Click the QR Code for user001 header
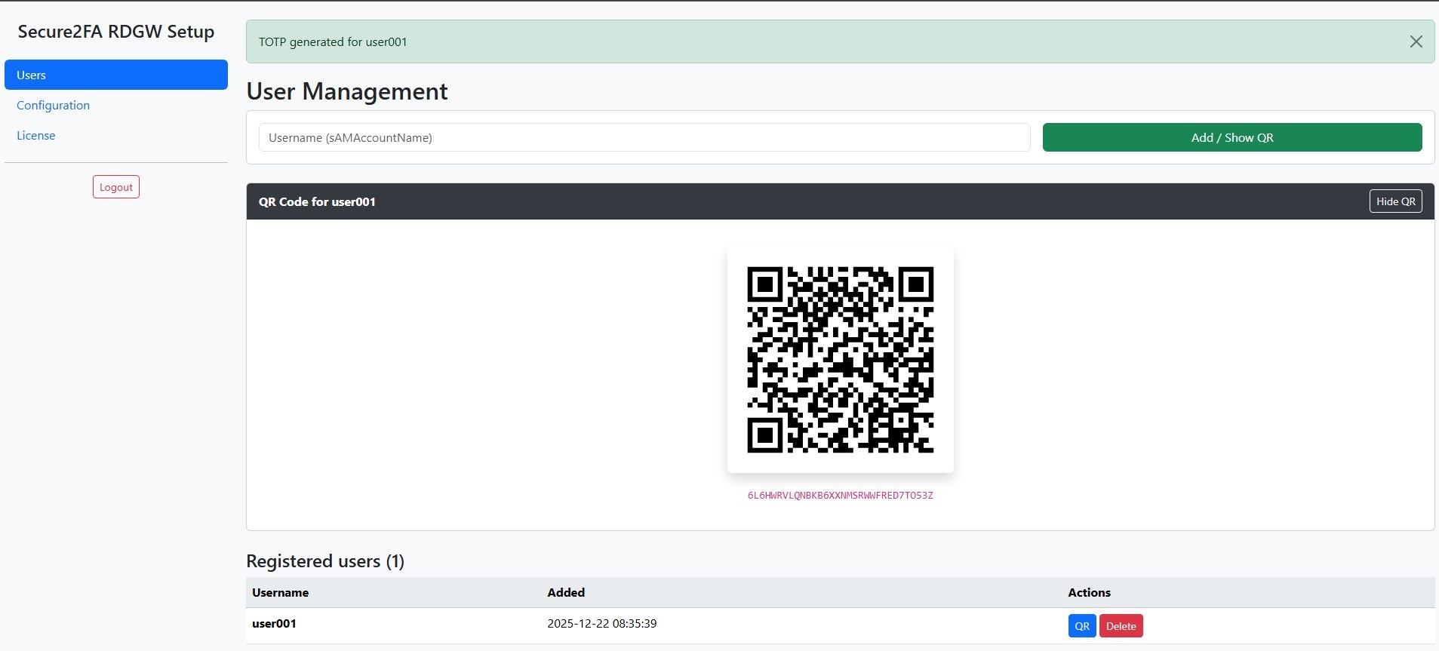 (x=317, y=201)
